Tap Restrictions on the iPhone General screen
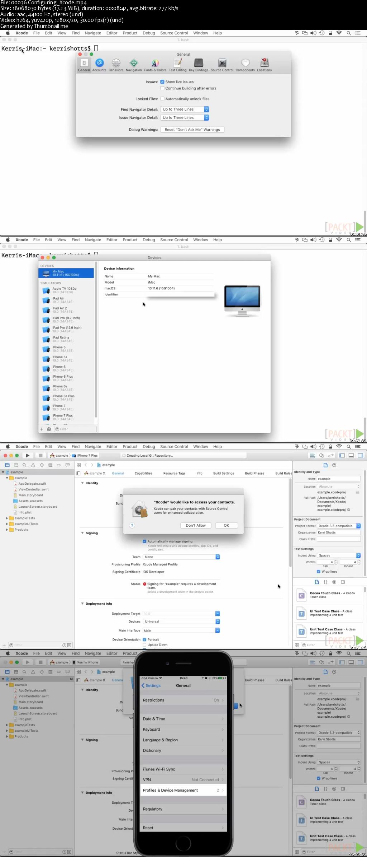 point(183,700)
